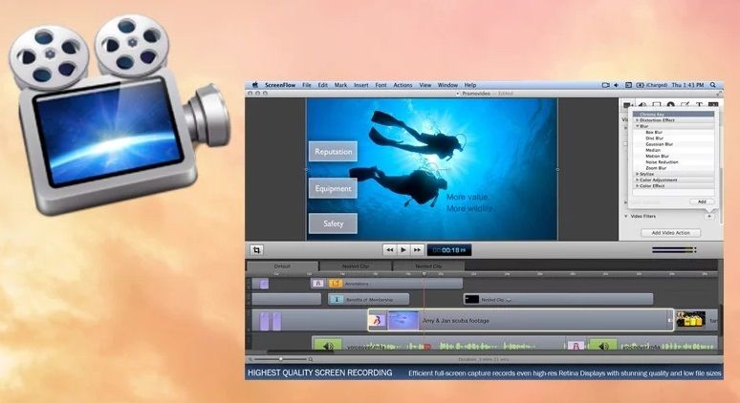Image resolution: width=740 pixels, height=403 pixels.
Task: Open the Actions menu
Action: pos(403,85)
